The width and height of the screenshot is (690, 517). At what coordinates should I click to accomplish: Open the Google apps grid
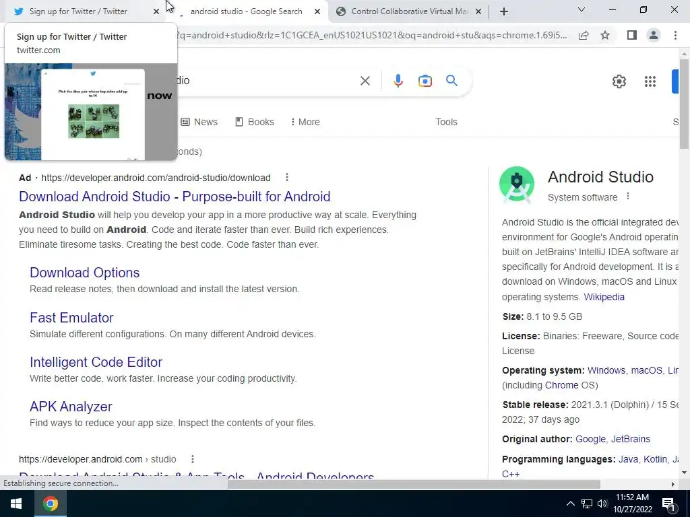[650, 81]
